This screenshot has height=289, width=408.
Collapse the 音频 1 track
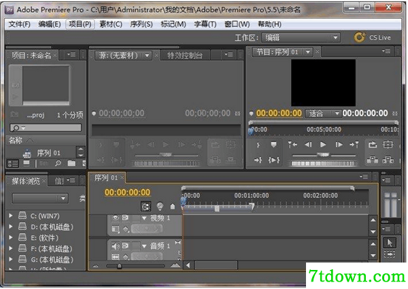(x=144, y=245)
